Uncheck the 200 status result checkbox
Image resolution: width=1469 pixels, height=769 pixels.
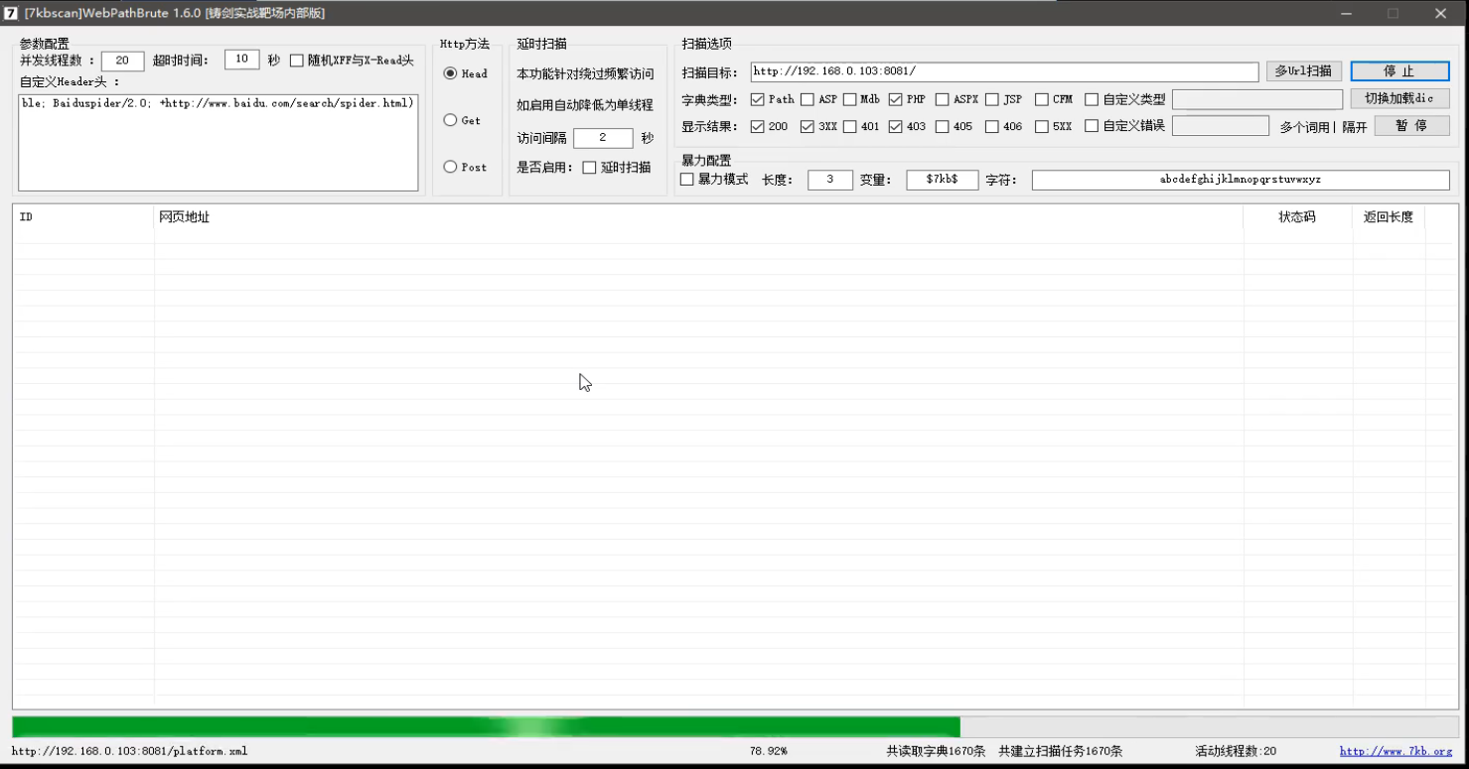tap(757, 126)
